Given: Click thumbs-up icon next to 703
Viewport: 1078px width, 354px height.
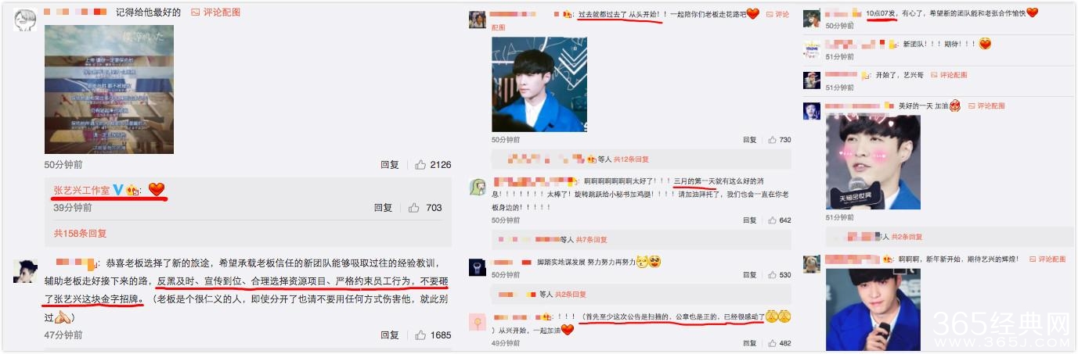Looking at the screenshot, I should 413,208.
